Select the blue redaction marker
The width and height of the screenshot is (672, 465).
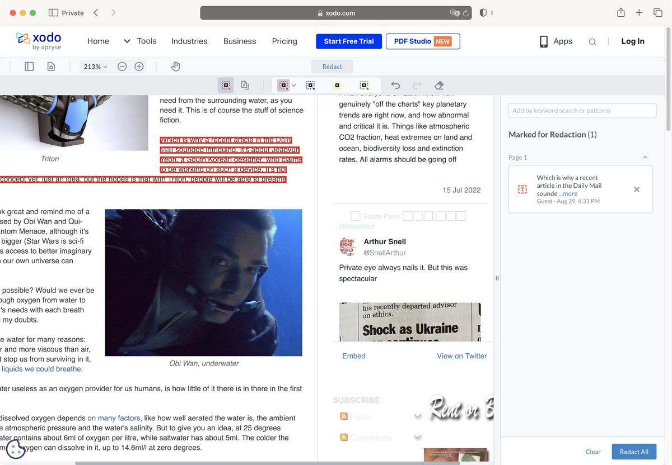click(310, 85)
